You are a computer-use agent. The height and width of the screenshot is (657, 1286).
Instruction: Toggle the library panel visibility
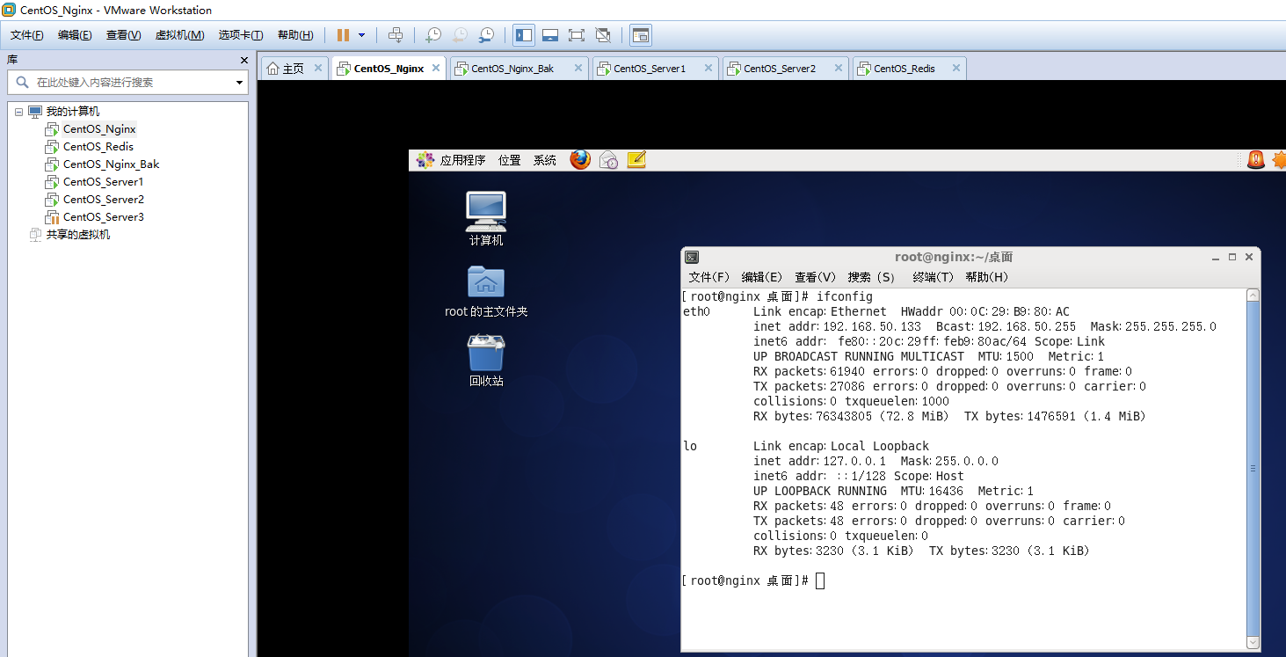[x=523, y=34]
